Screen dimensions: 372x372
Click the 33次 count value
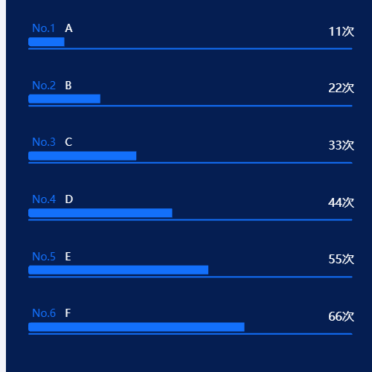pyautogui.click(x=341, y=145)
